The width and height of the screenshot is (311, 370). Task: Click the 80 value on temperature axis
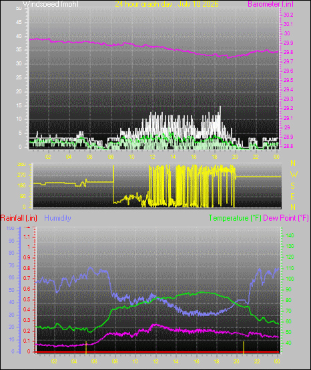click(288, 301)
